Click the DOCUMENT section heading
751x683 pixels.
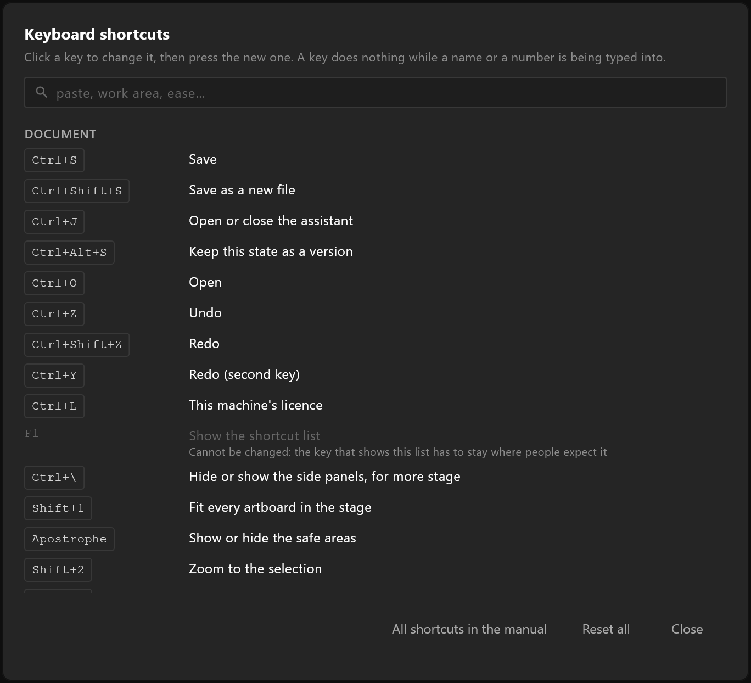point(60,134)
